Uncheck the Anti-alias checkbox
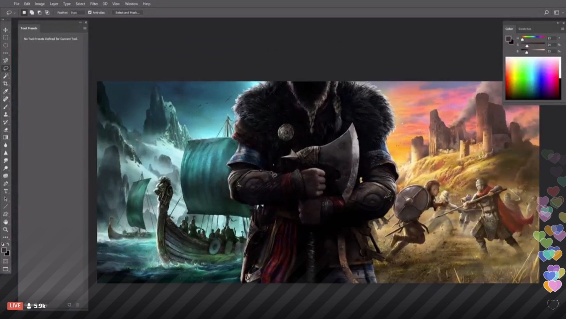The image size is (568, 319). click(x=90, y=12)
